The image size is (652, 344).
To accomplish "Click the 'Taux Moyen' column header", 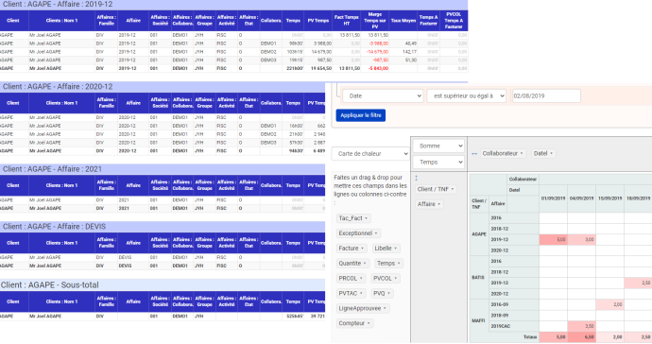I will pyautogui.click(x=403, y=21).
